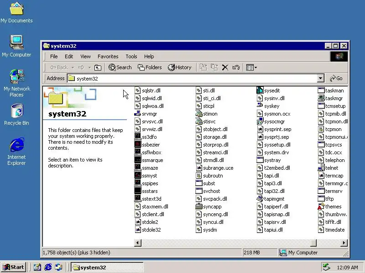This screenshot has width=365, height=273.
Task: Open the Views dropdown button
Action: (x=251, y=67)
